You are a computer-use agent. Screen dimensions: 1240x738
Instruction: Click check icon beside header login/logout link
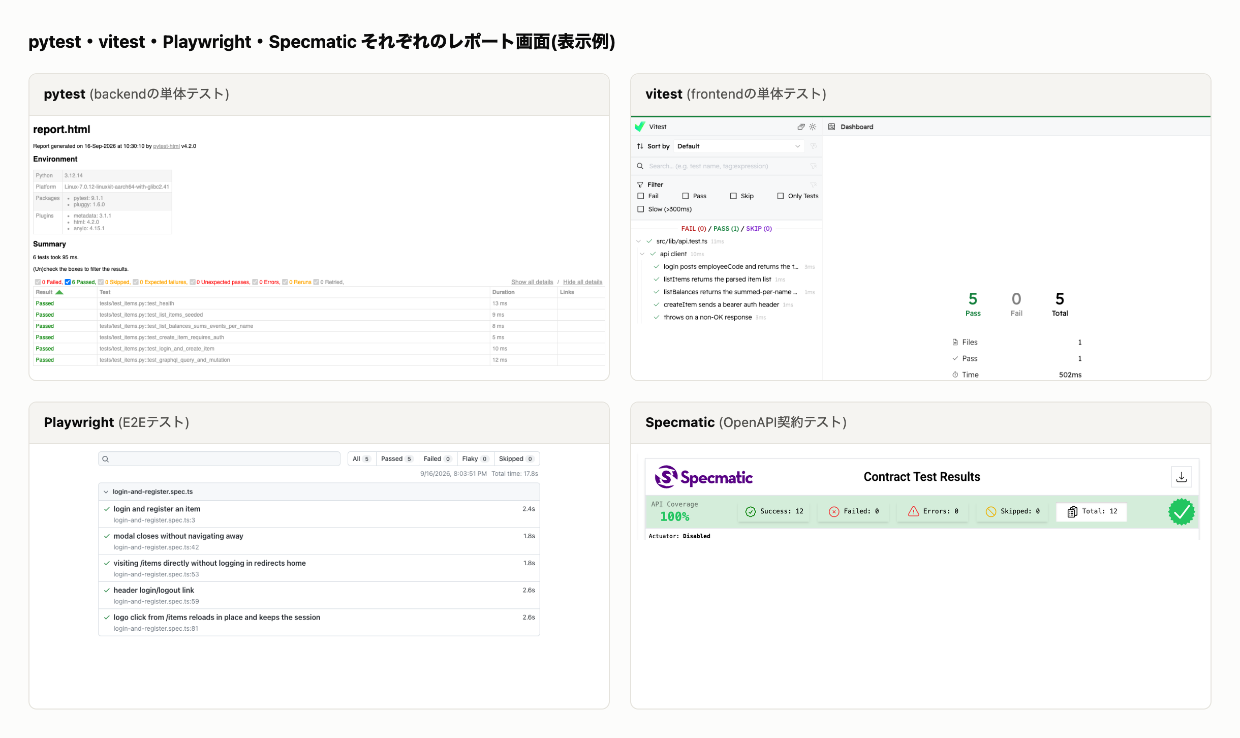pos(107,591)
